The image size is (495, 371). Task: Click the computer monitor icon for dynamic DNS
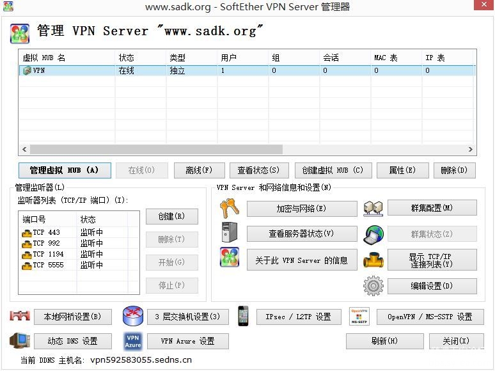tap(20, 340)
